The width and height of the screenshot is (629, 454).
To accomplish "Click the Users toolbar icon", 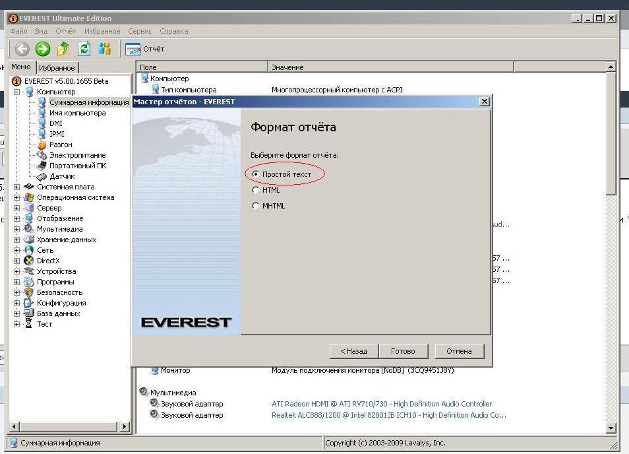I will coord(104,48).
